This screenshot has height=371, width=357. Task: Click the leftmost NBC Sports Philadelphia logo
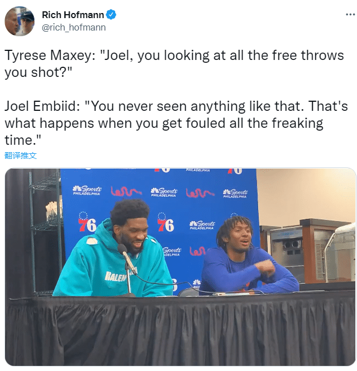tap(87, 190)
